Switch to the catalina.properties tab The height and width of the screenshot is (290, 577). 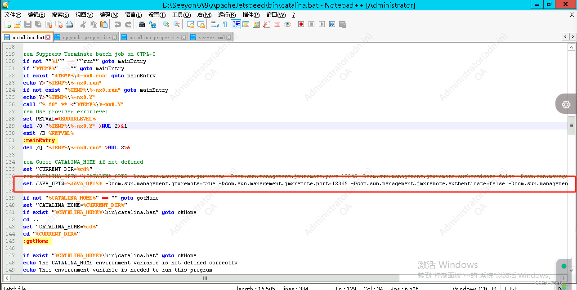(153, 37)
